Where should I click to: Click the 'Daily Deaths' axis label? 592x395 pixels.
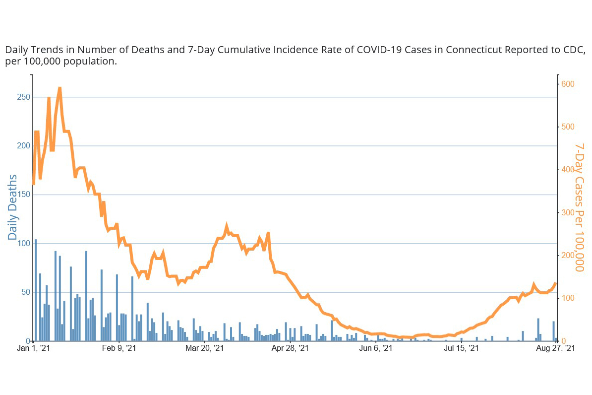tap(12, 208)
